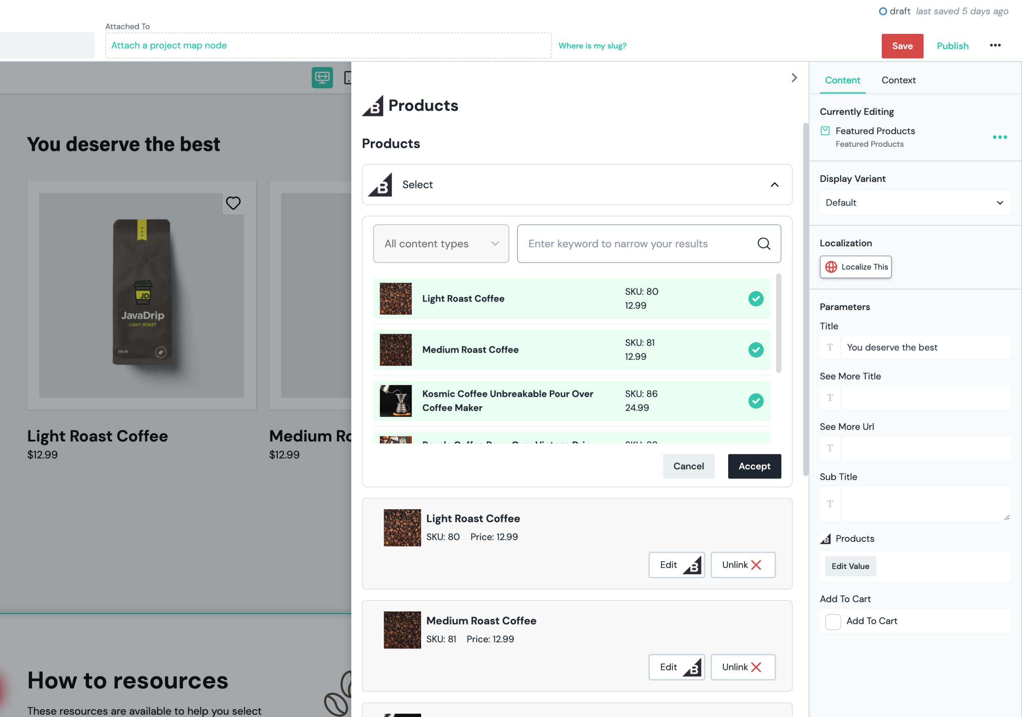Click the text type icon in Sub Title

[830, 504]
